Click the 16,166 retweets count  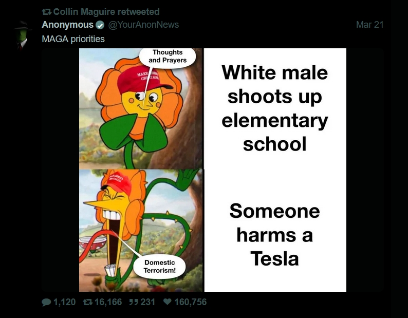click(108, 302)
